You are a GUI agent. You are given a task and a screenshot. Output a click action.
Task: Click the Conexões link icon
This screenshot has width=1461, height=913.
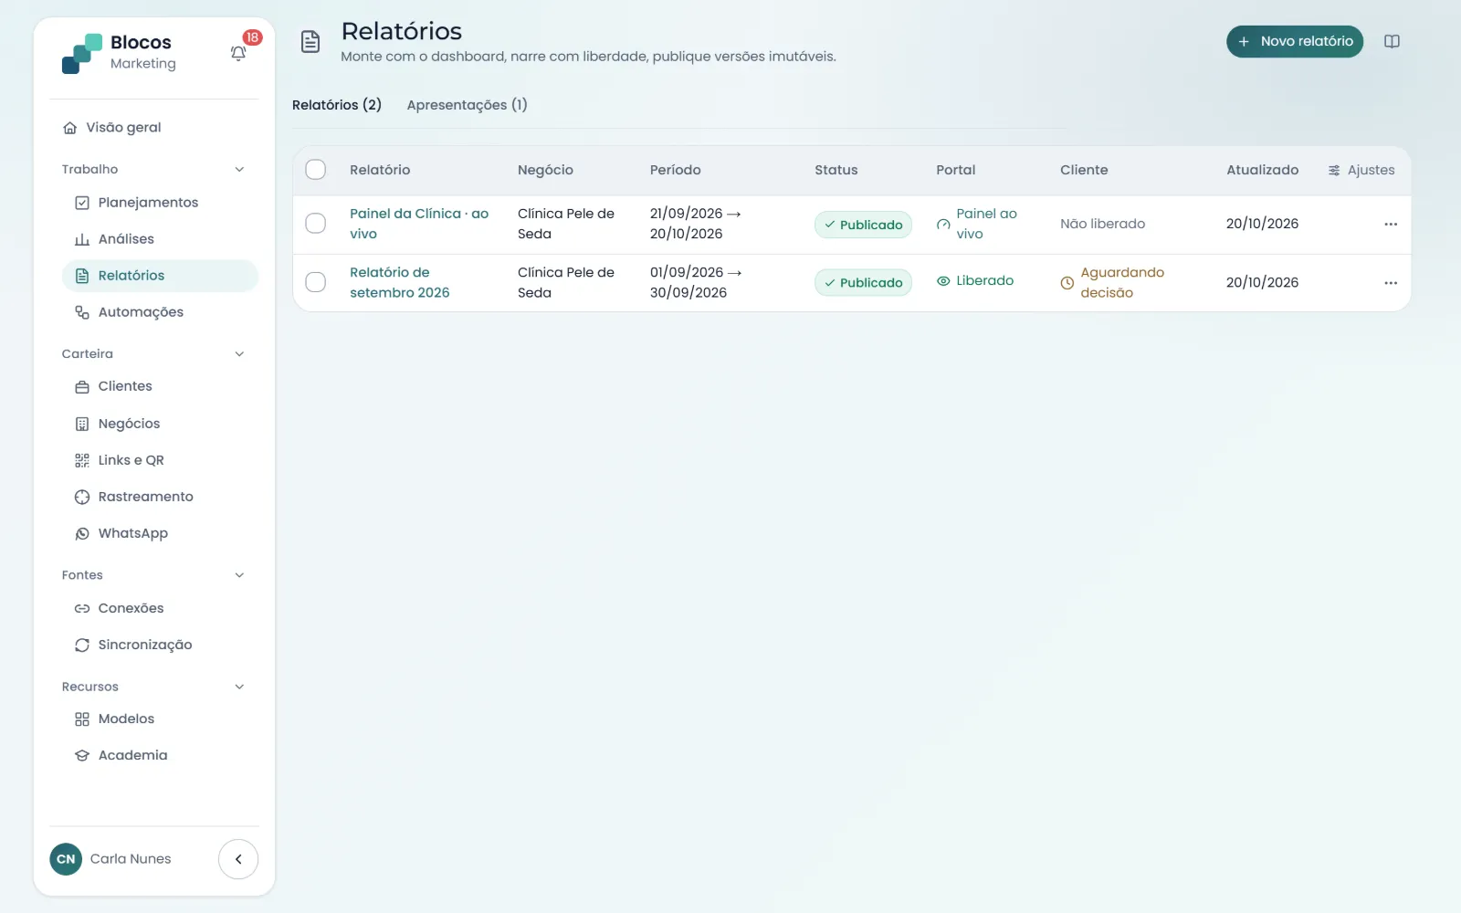[x=82, y=608]
